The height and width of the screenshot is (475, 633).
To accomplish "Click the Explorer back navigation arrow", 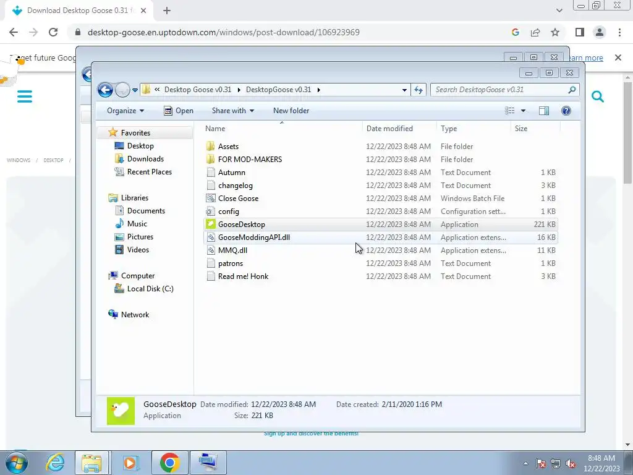I will [105, 90].
